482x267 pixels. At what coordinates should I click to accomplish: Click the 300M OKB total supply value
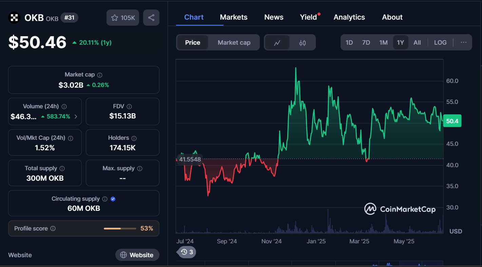(45, 178)
